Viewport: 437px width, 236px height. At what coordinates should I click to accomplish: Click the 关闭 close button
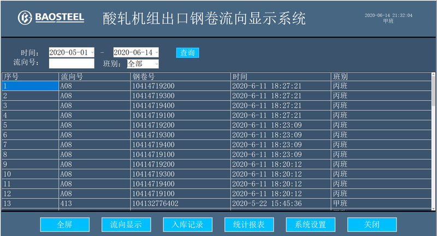[372, 225]
